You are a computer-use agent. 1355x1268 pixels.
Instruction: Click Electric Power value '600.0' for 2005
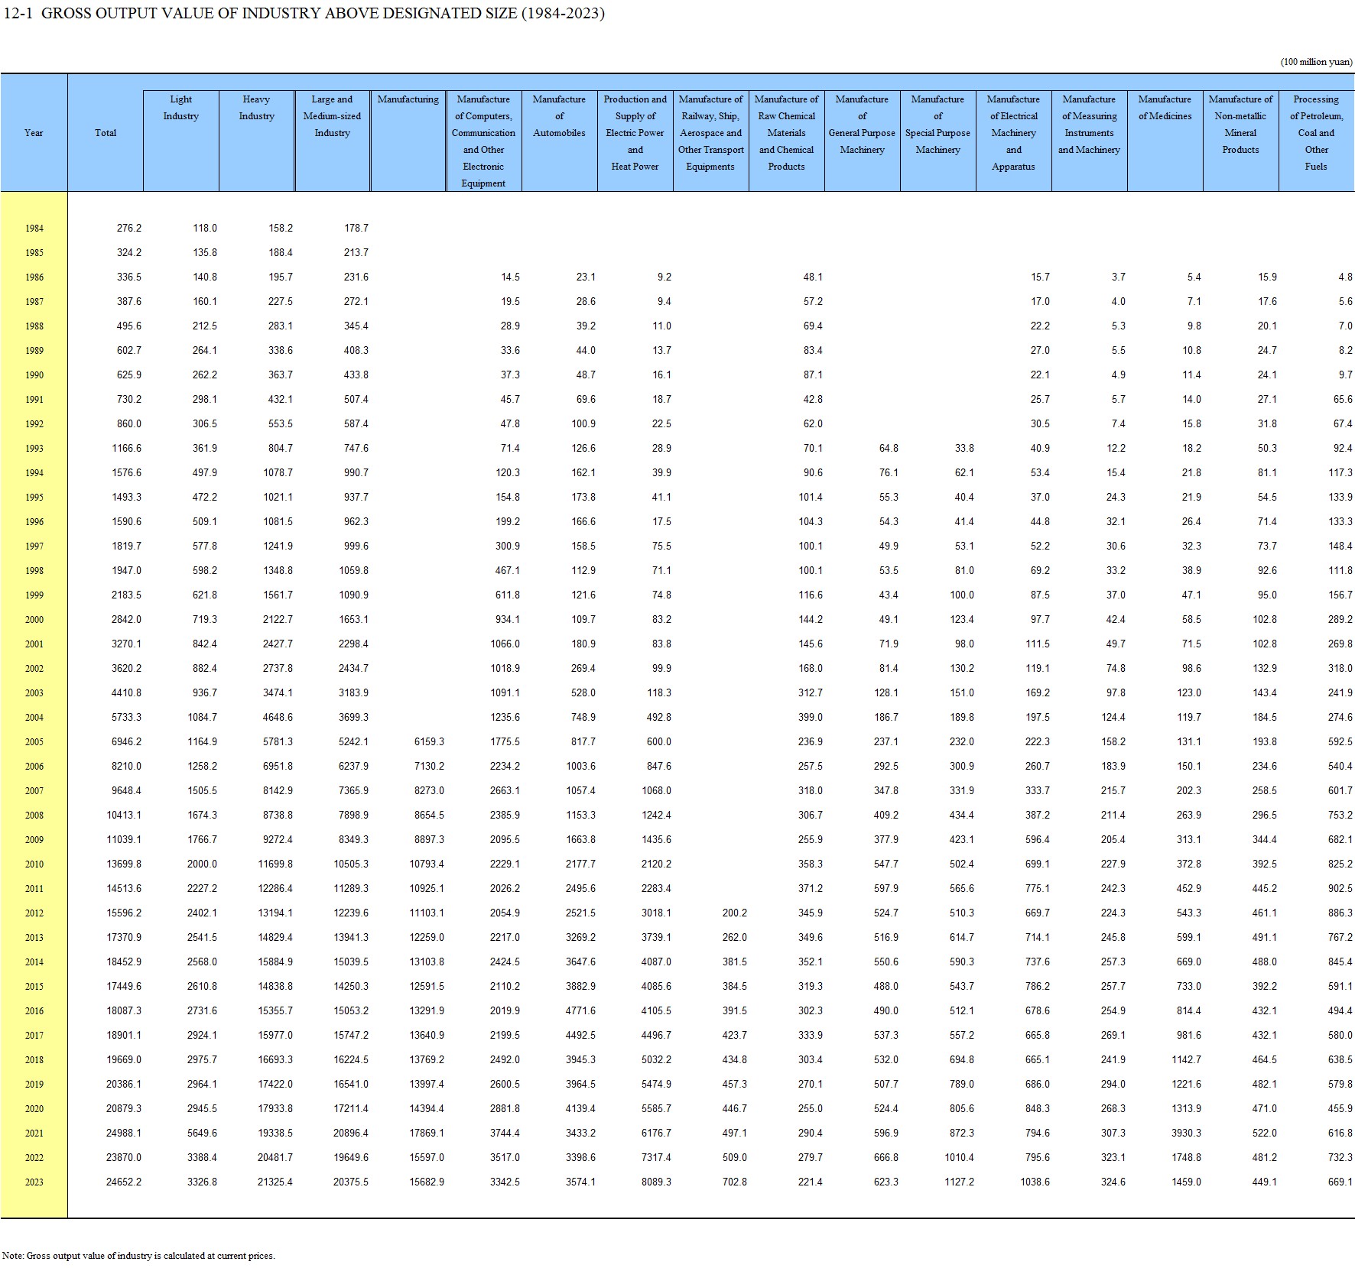(x=658, y=741)
